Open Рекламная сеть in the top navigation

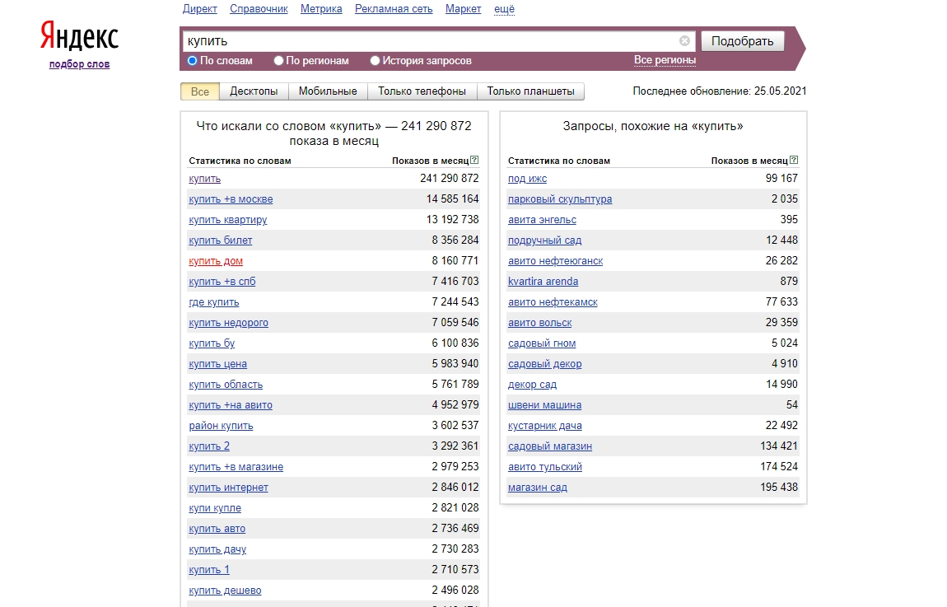(394, 9)
